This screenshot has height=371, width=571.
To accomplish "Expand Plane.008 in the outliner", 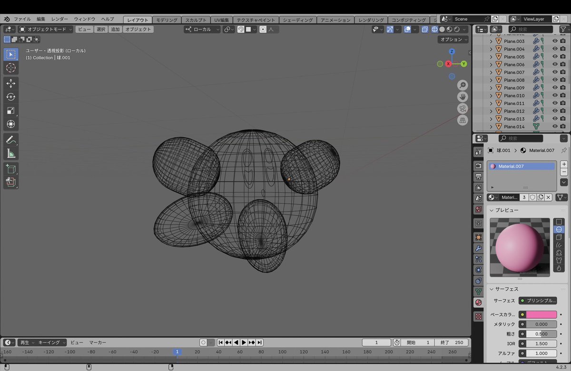I will click(491, 80).
